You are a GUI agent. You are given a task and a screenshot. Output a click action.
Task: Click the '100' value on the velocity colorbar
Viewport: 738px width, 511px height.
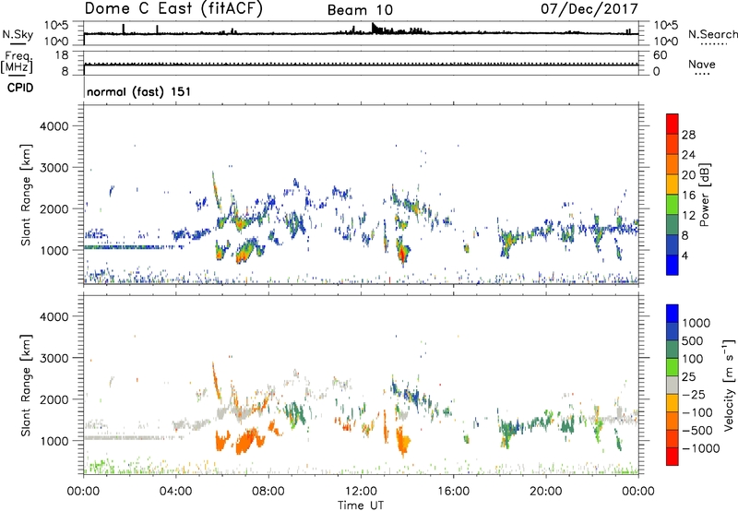[693, 359]
